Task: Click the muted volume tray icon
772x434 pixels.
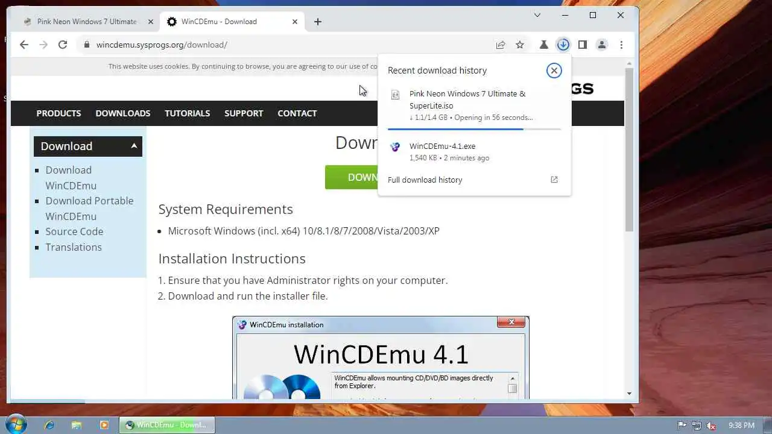Action: tap(711, 425)
